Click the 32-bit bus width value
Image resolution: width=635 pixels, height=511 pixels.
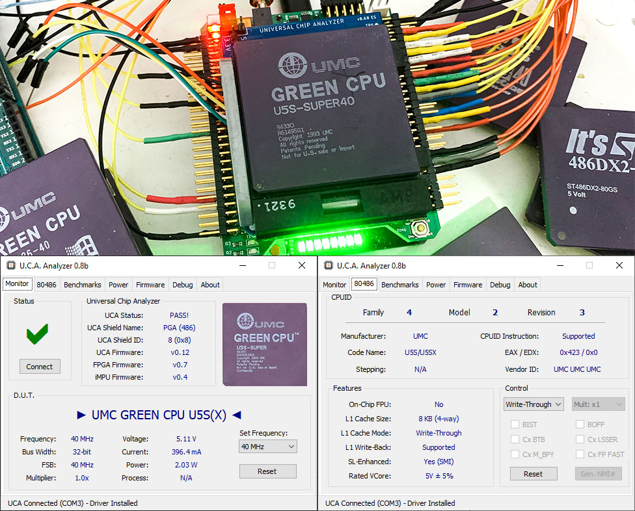click(82, 452)
